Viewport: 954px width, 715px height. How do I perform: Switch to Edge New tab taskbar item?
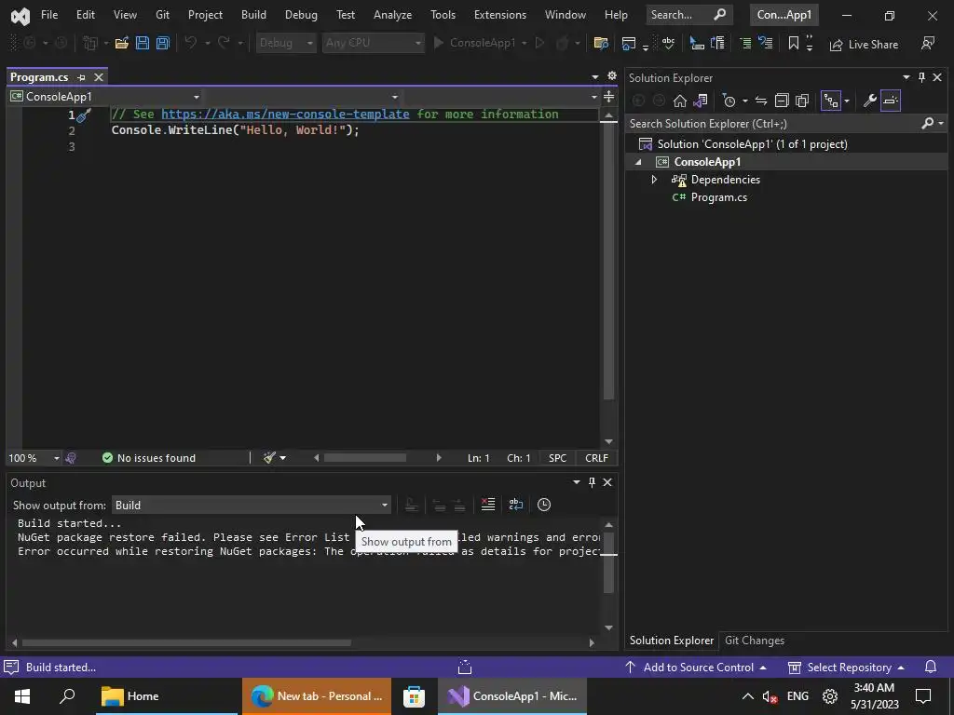click(317, 696)
